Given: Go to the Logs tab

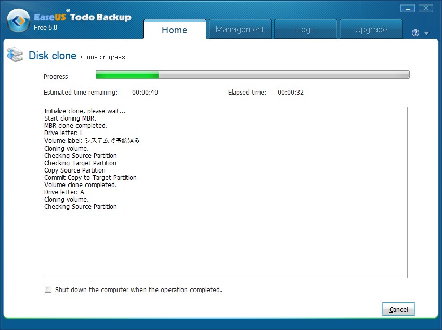Looking at the screenshot, I should (305, 30).
